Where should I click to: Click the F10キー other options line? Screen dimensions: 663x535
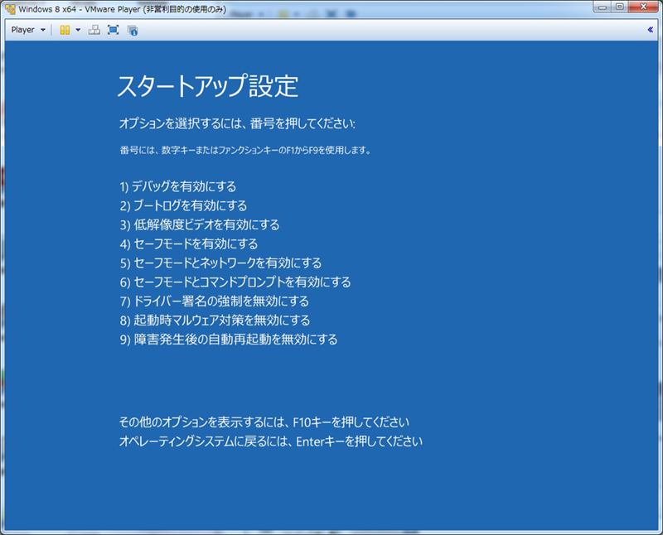coord(264,422)
